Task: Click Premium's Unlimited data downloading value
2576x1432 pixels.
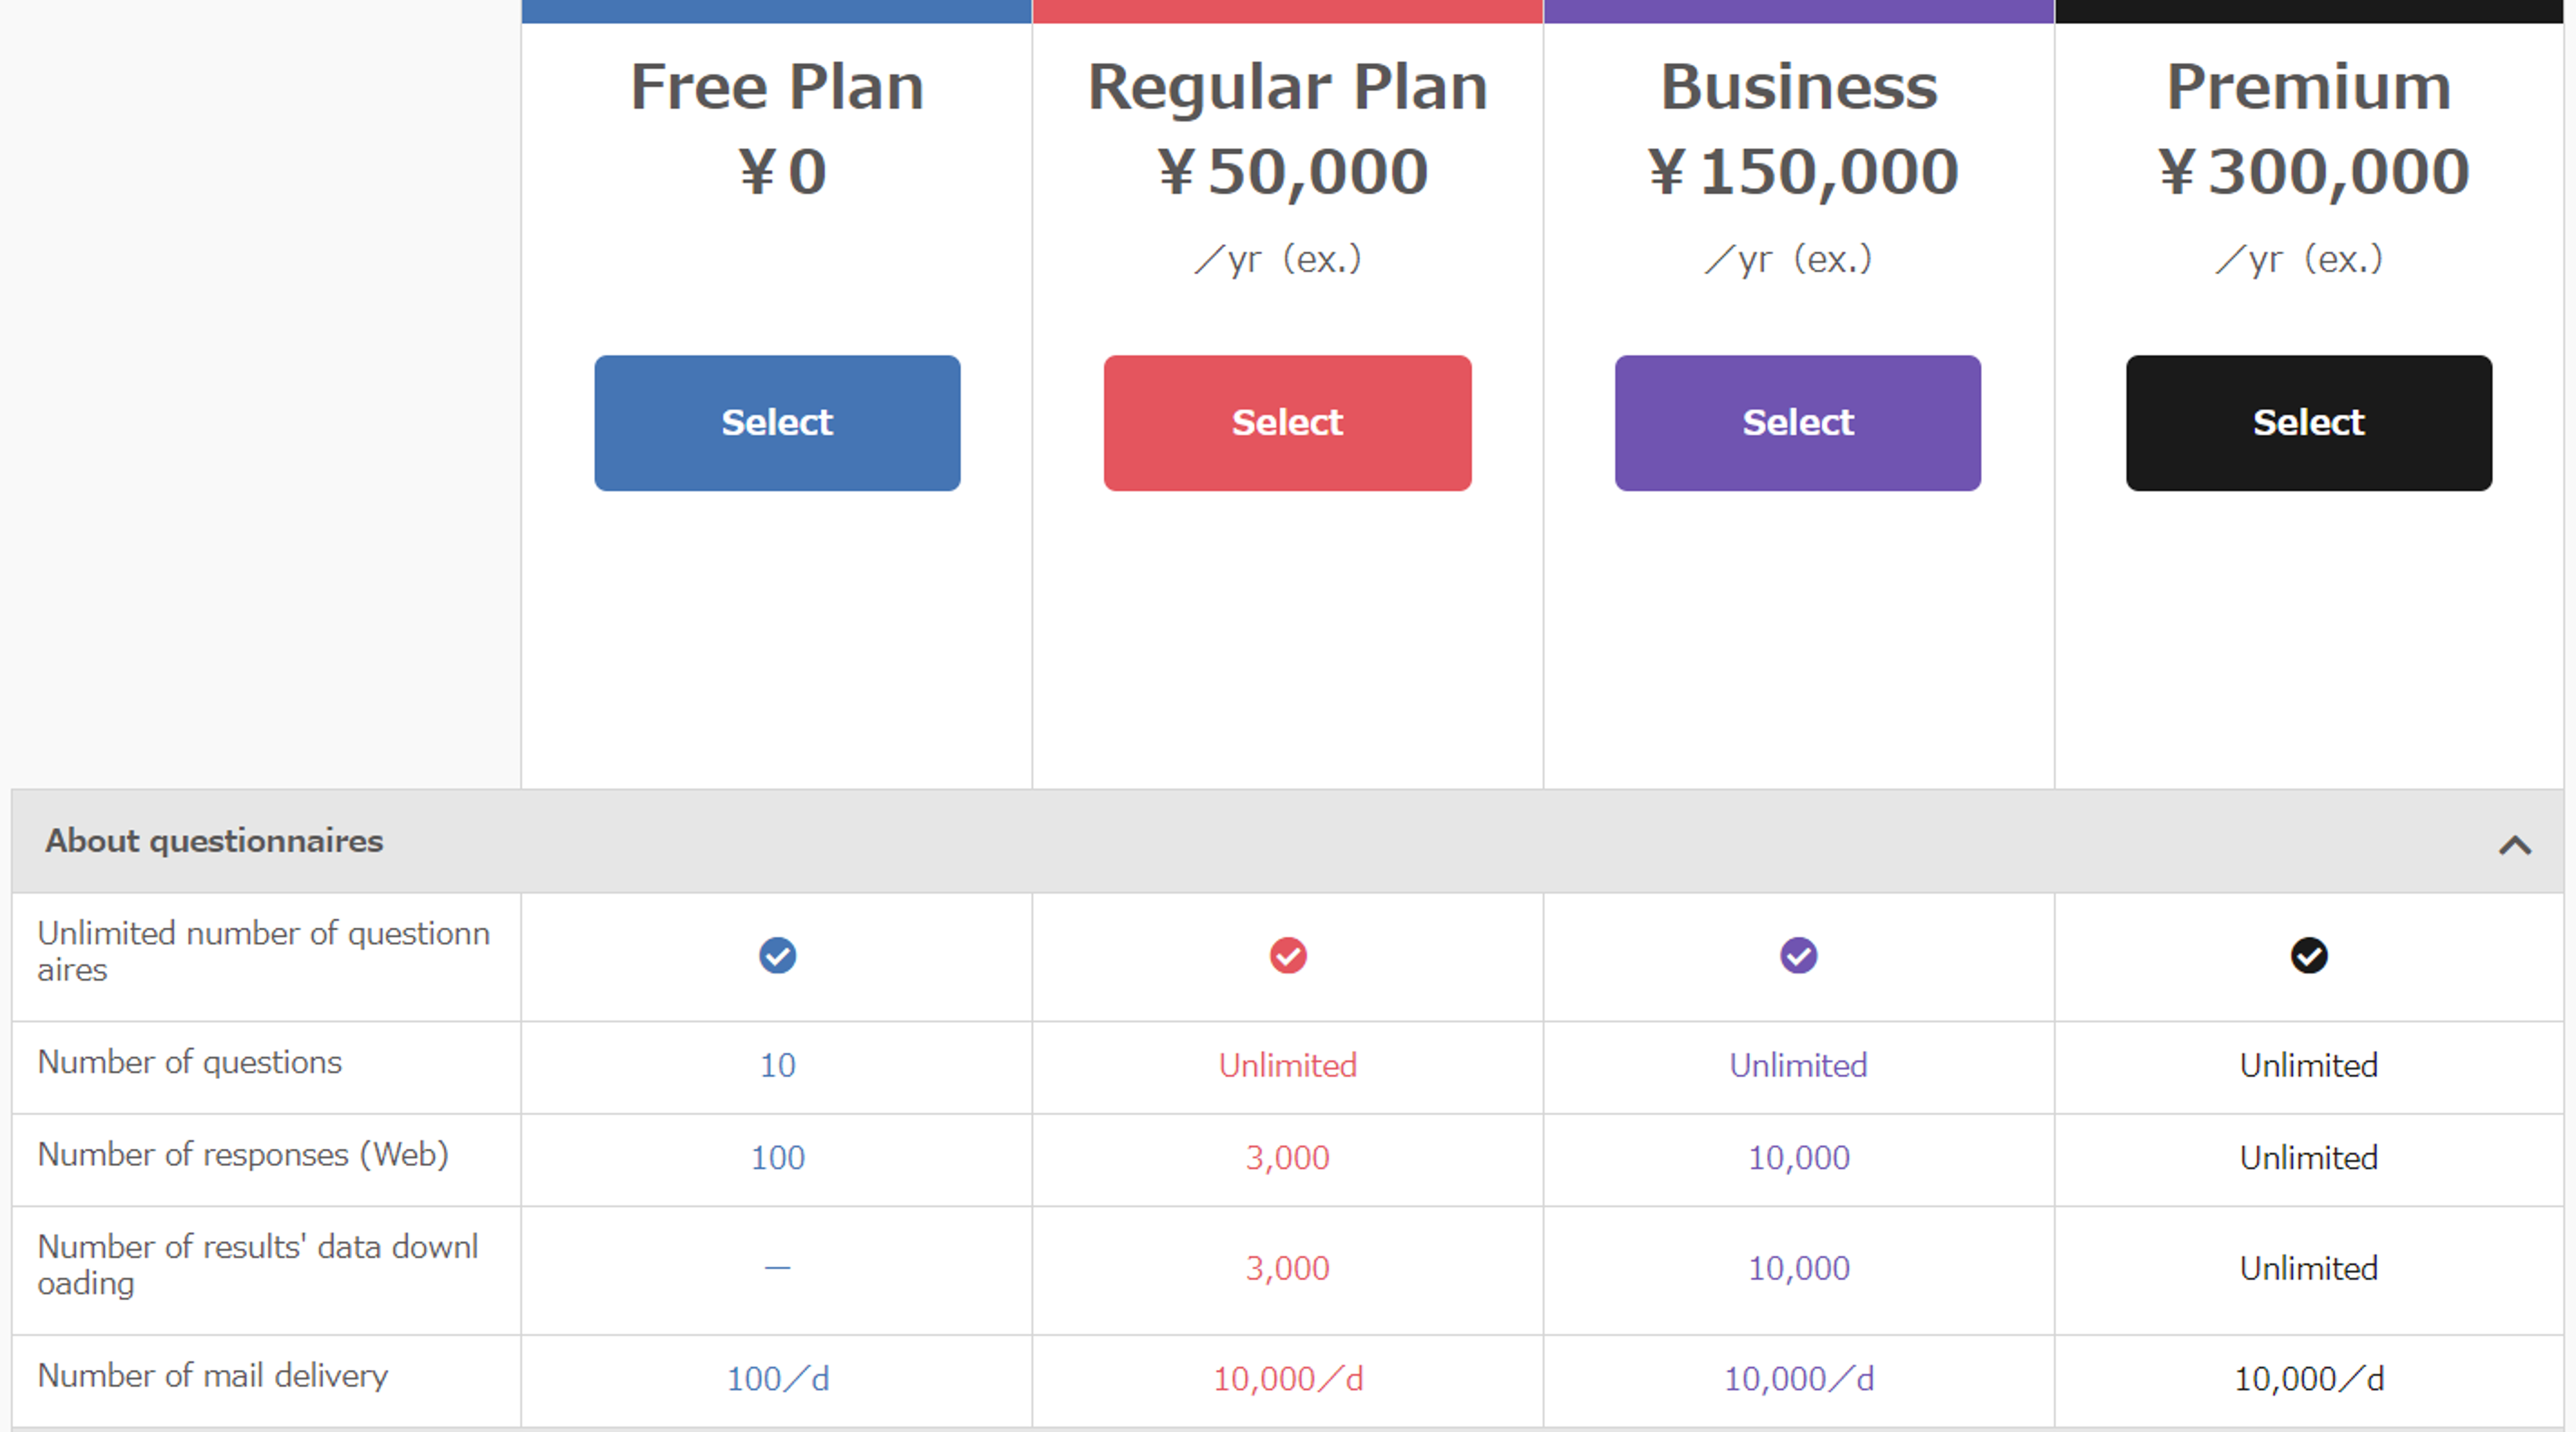Action: coord(2309,1268)
